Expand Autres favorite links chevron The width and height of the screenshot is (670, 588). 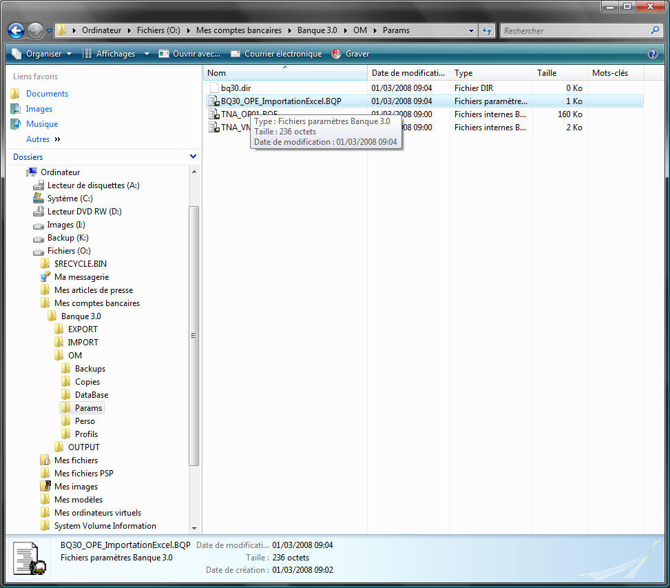(57, 139)
